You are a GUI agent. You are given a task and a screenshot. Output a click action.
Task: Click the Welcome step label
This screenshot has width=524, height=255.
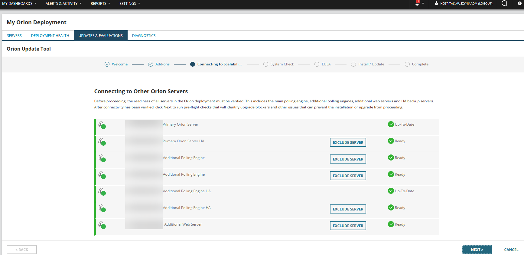(120, 64)
